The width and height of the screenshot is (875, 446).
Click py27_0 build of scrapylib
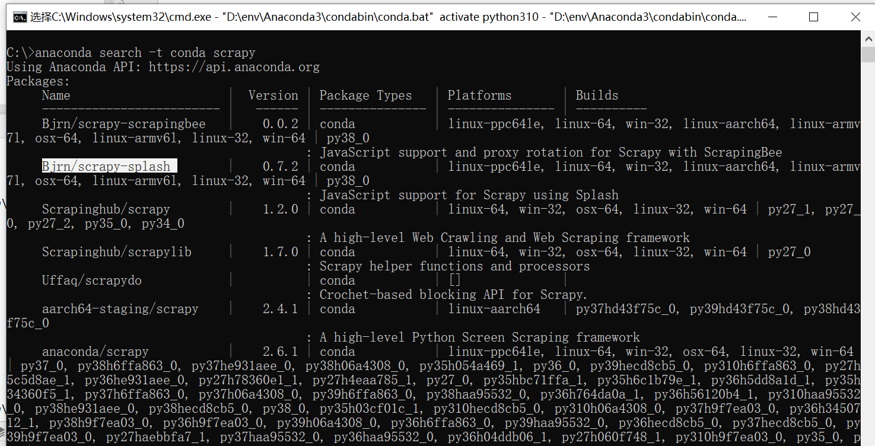pyautogui.click(x=789, y=252)
